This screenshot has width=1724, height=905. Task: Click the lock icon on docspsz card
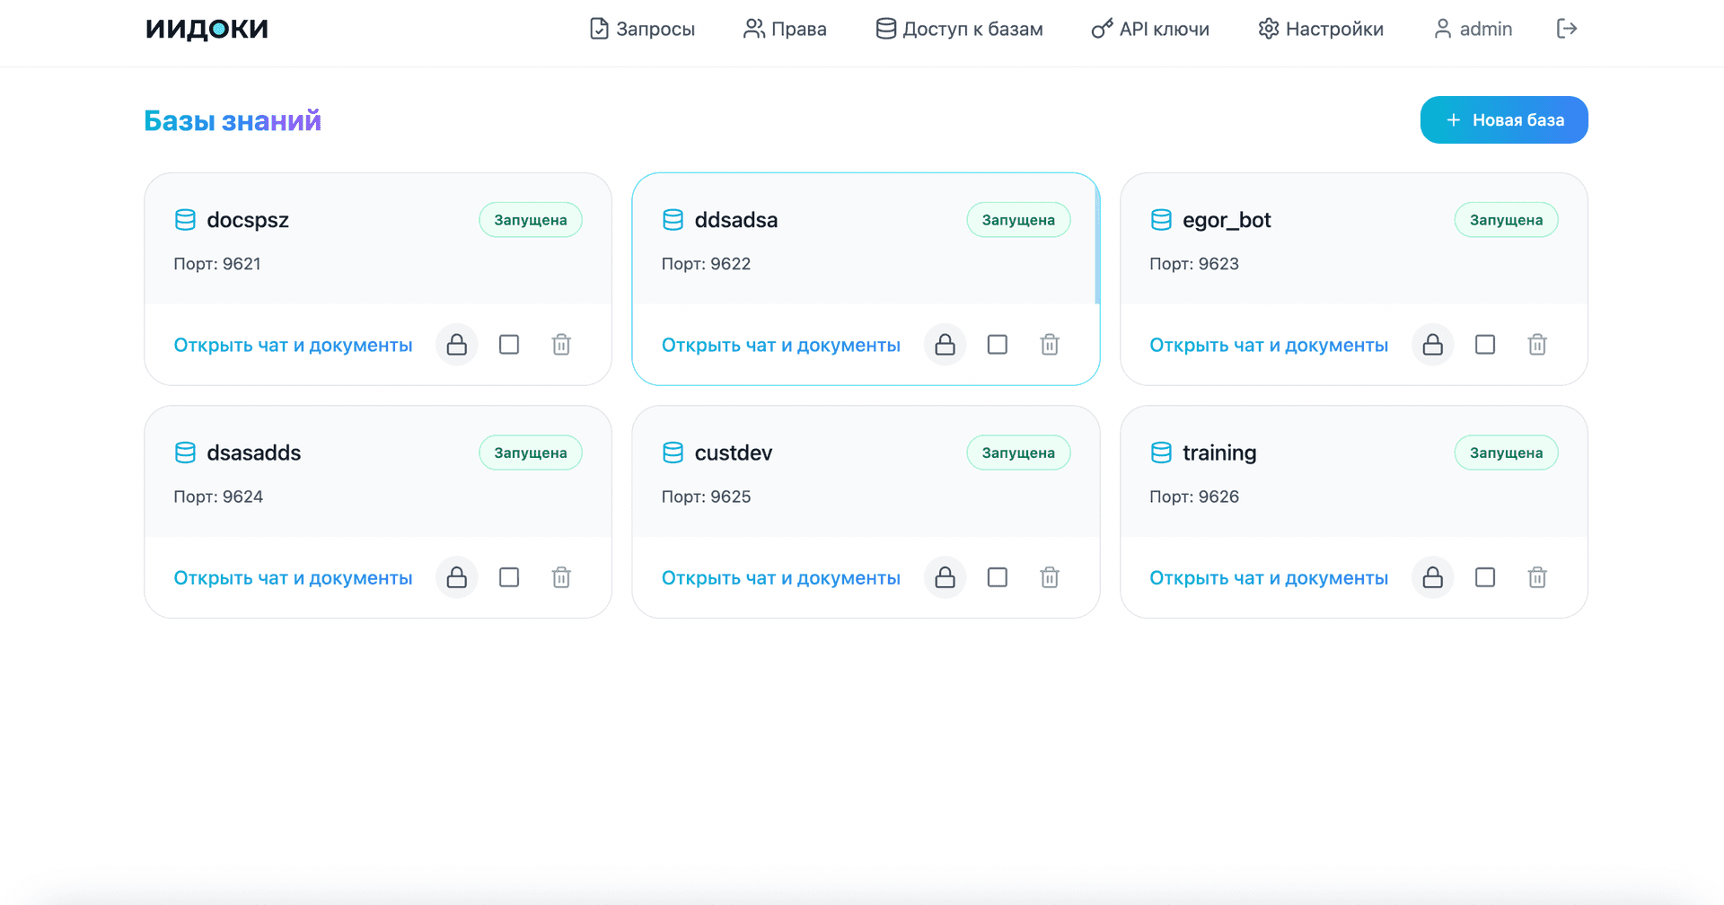point(456,345)
